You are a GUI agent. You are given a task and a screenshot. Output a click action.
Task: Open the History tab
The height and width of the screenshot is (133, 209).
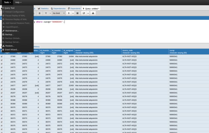click(37, 47)
